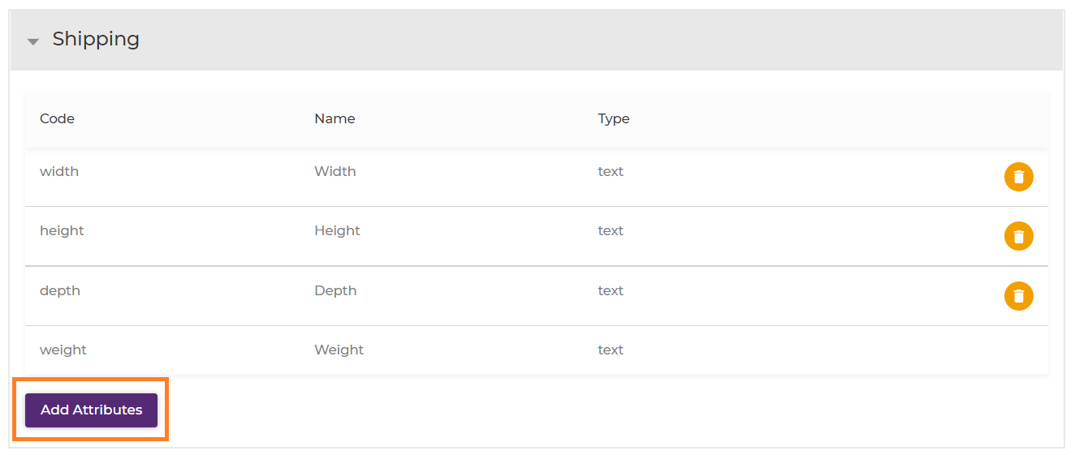Click 'text' type in weight row
The image size is (1075, 455).
pos(611,350)
